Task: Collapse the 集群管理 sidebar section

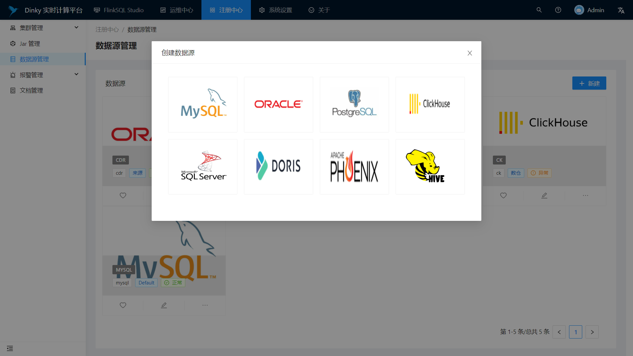Action: click(76, 28)
